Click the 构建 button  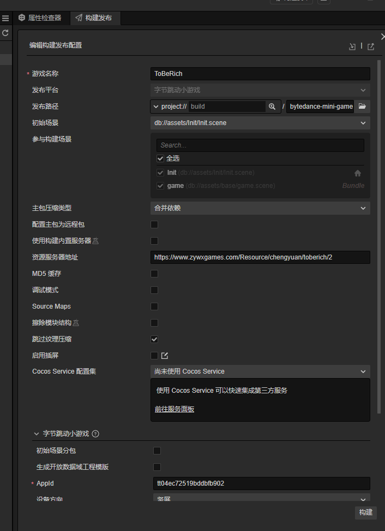coord(366,512)
